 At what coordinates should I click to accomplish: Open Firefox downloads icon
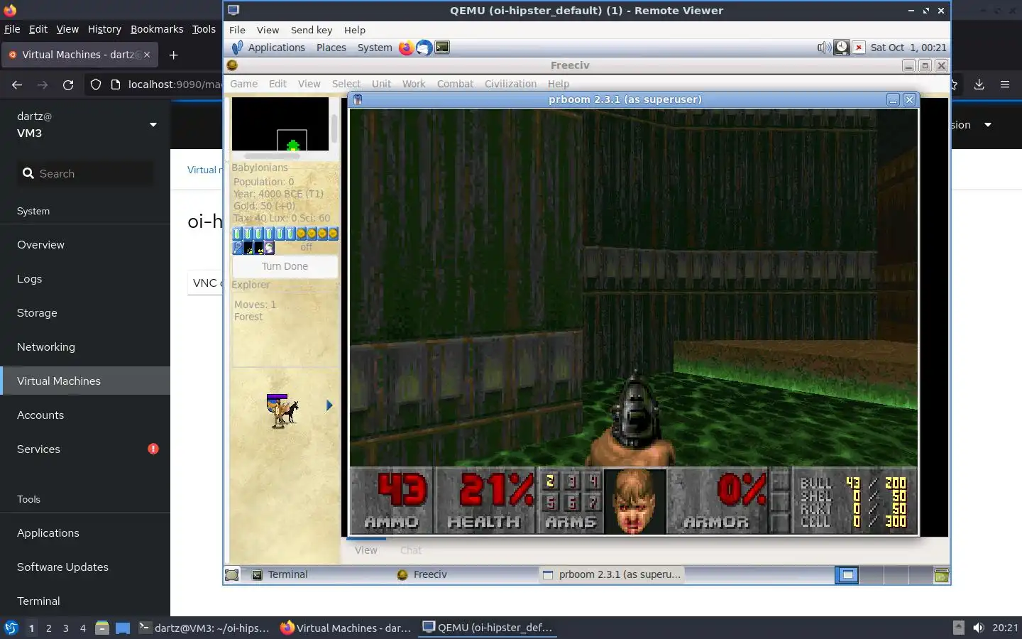(x=979, y=84)
